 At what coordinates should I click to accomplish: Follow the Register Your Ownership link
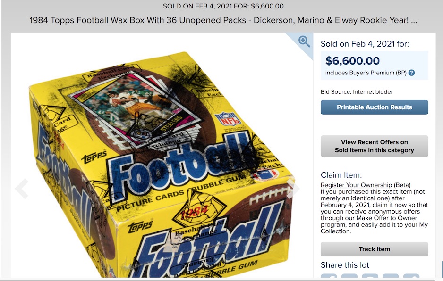(x=356, y=185)
